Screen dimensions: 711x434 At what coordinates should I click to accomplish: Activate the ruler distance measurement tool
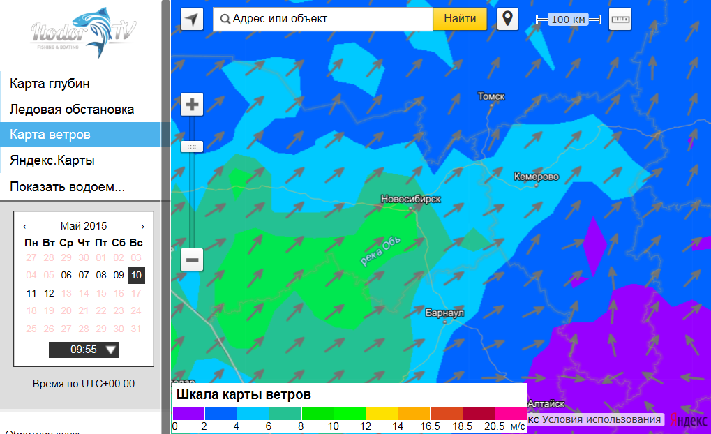[x=620, y=20]
